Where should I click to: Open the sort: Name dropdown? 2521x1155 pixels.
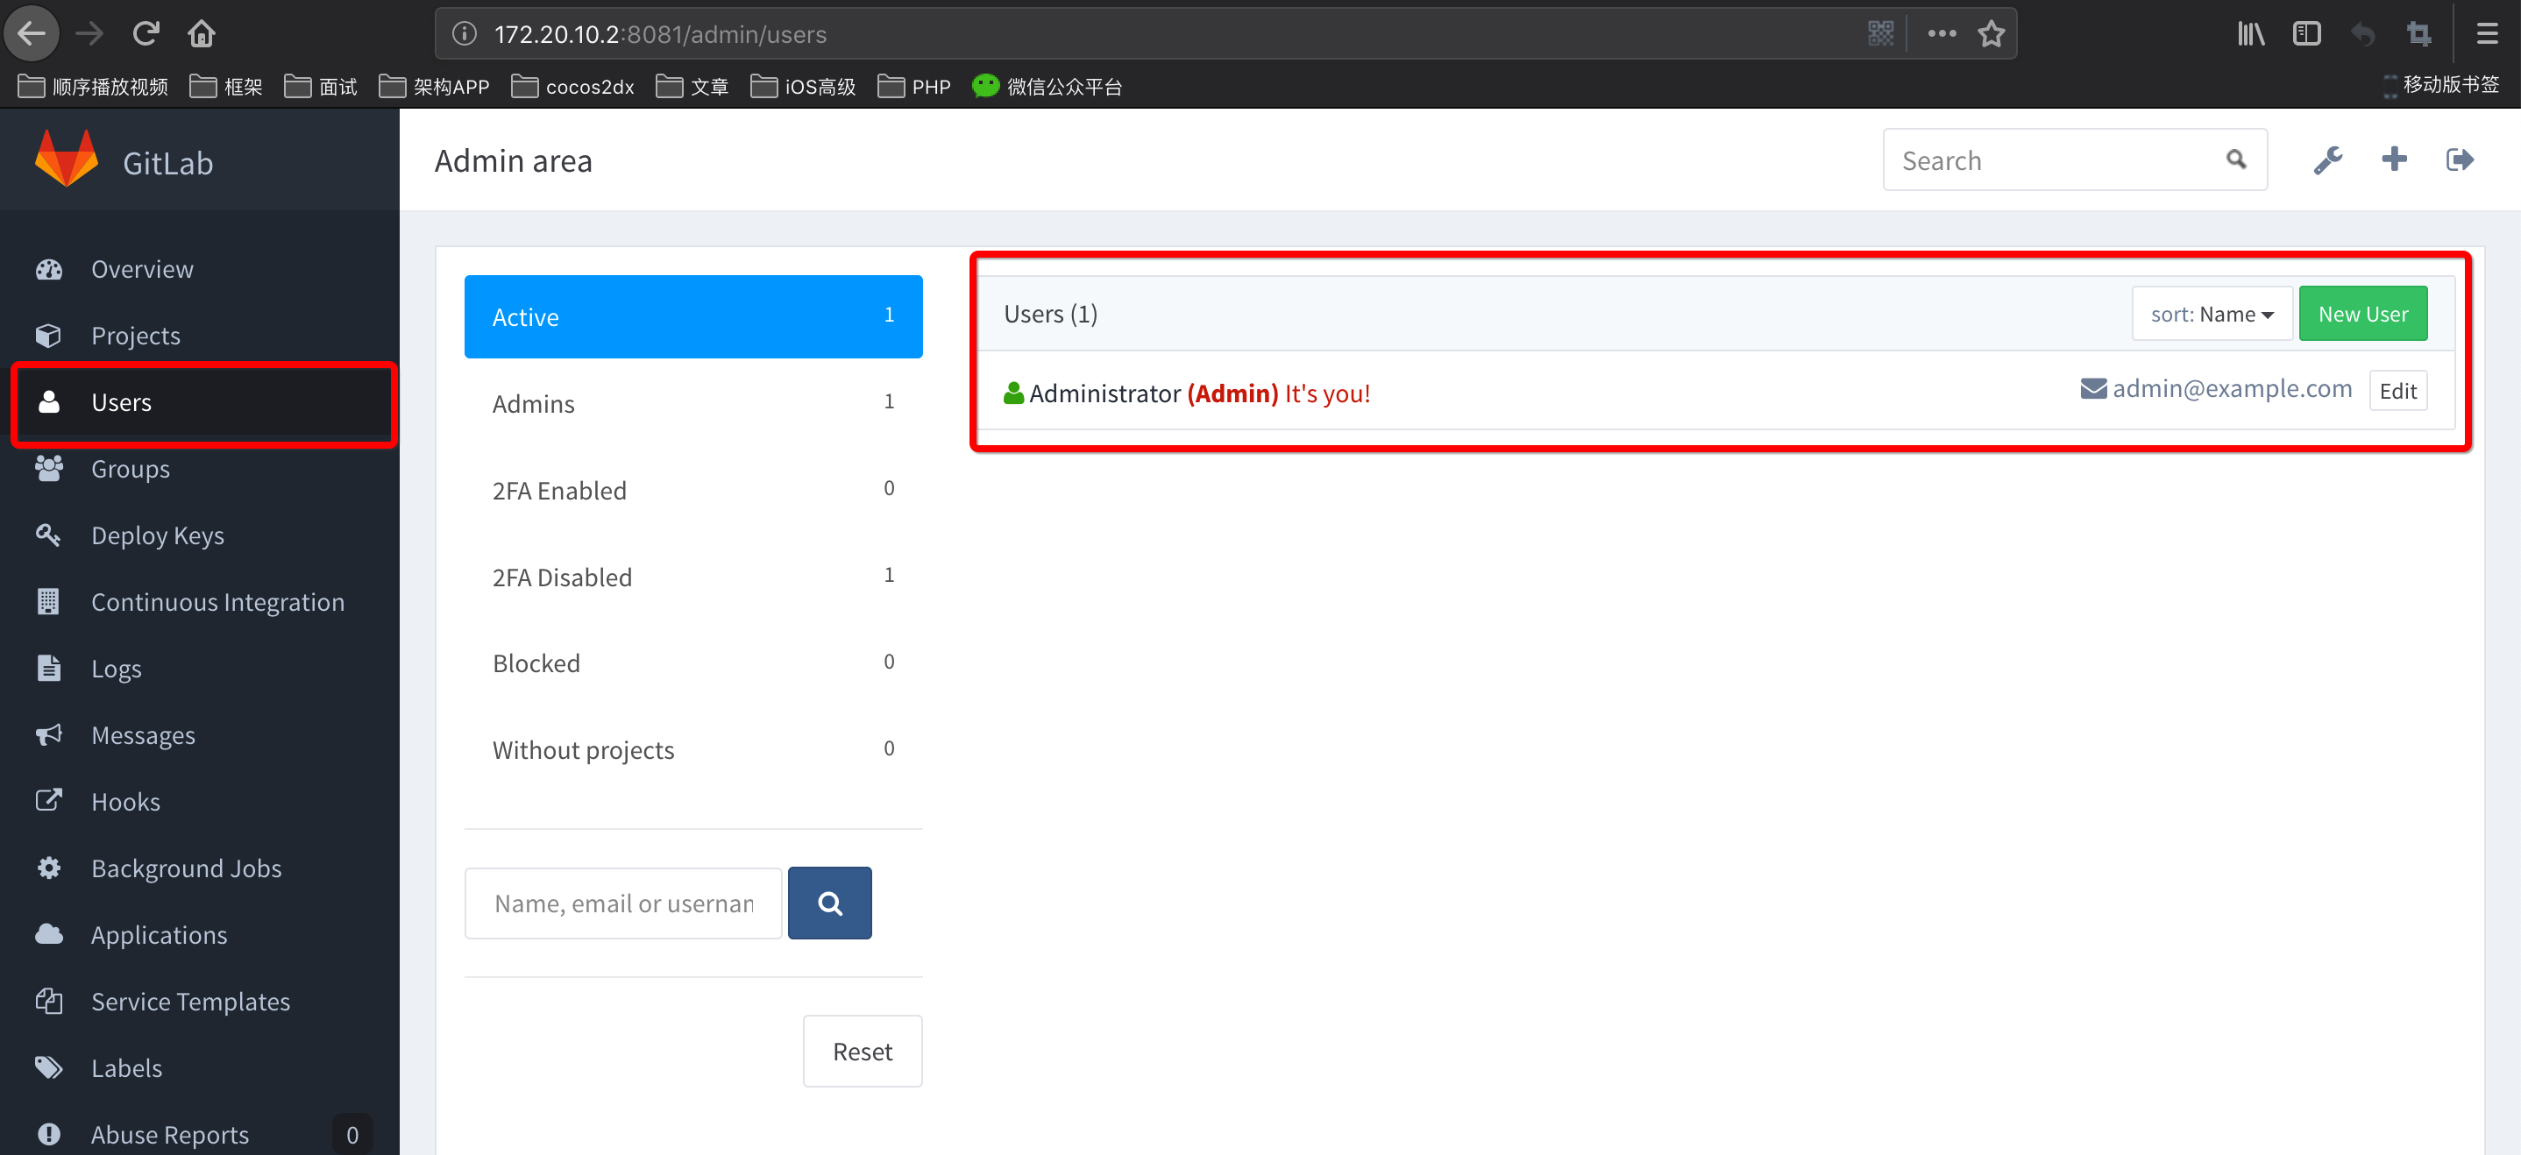click(x=2211, y=314)
